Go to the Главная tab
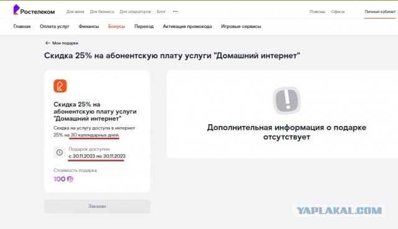The image size is (398, 229). pos(22,26)
